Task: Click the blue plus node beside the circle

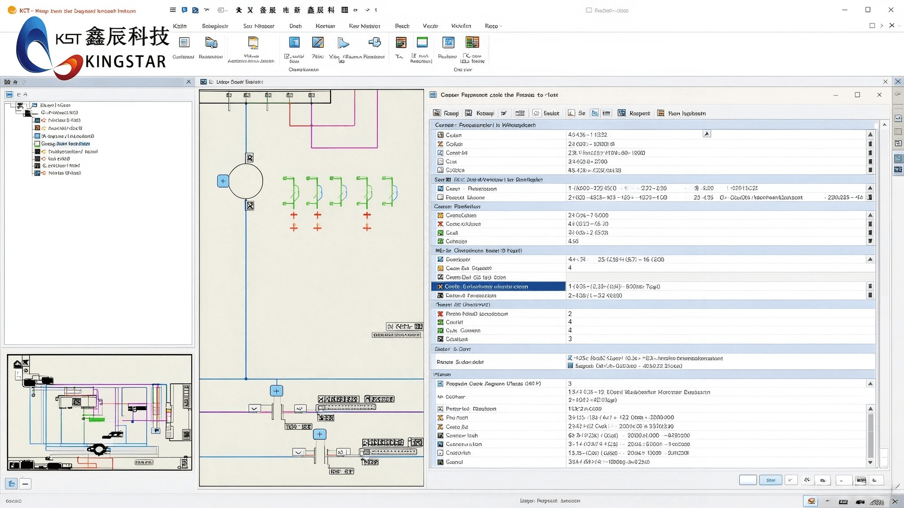Action: 223,181
